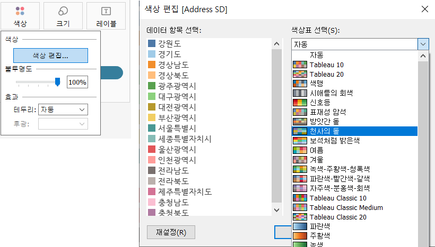This screenshot has height=247, width=435.
Task: Close the 색상 편집 dialog
Action: [425, 9]
